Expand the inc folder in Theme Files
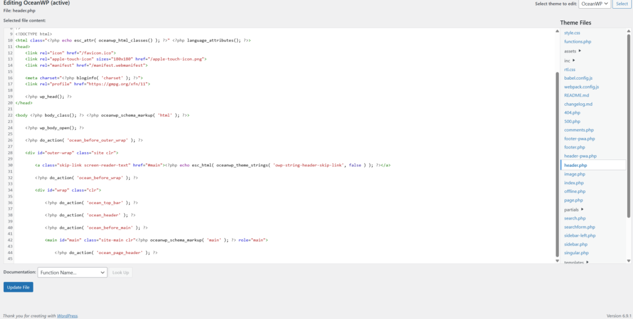The image size is (633, 319). 574,60
